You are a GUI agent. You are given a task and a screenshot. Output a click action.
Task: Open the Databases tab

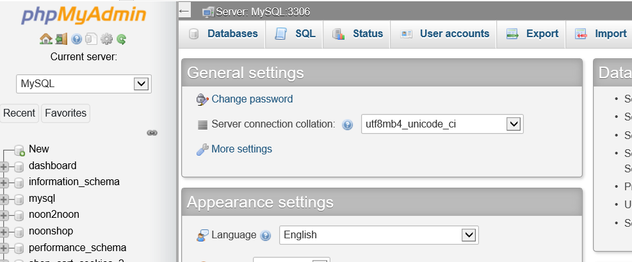point(223,34)
